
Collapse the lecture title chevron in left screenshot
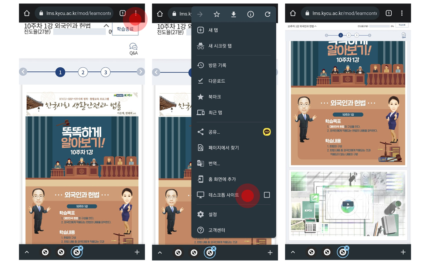click(106, 26)
